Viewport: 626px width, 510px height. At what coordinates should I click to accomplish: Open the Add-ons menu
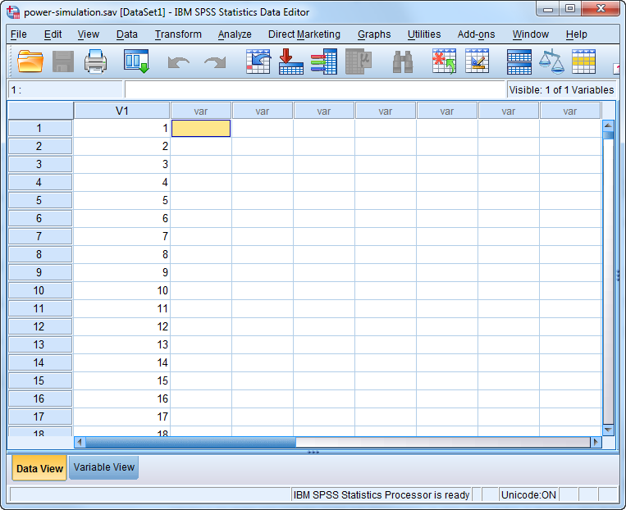tap(477, 34)
